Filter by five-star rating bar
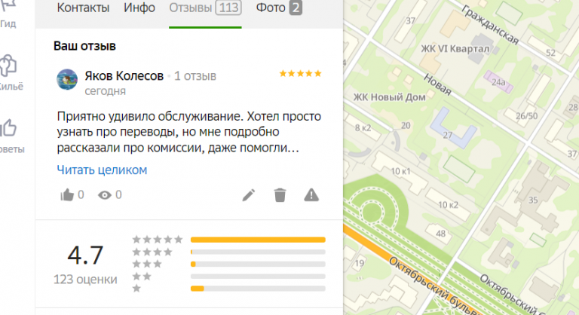579x315 pixels. tap(258, 240)
